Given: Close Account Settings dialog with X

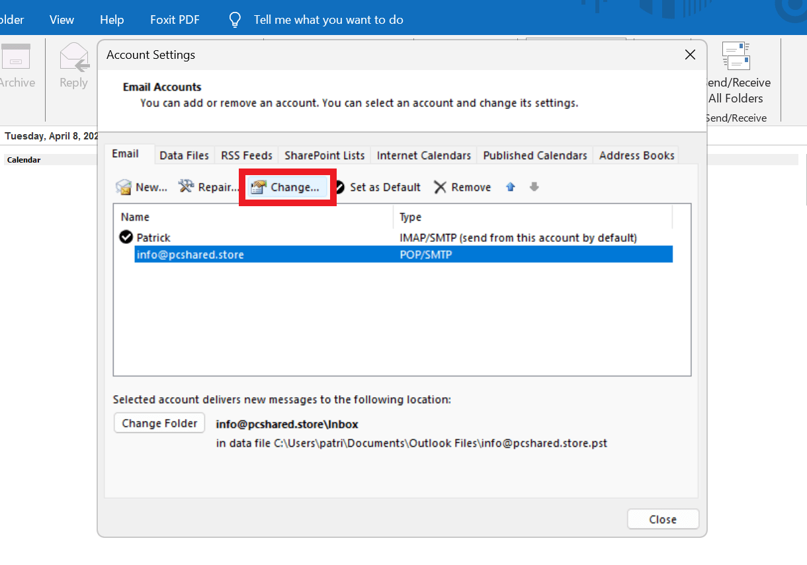Looking at the screenshot, I should (690, 55).
